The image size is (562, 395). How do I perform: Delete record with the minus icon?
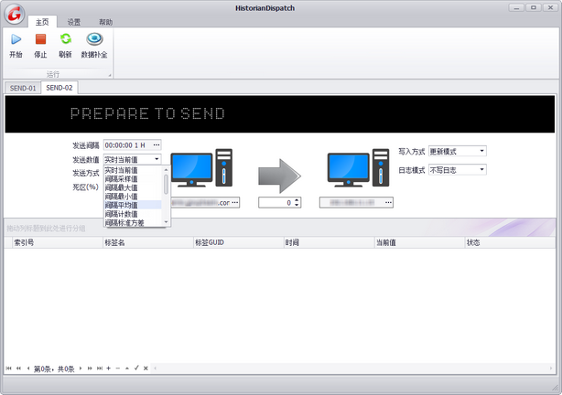tap(117, 368)
